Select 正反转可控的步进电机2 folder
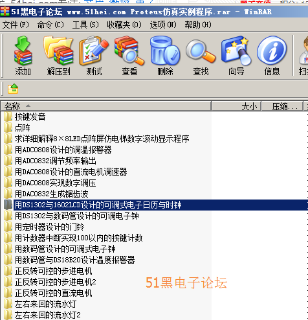 (x=55, y=282)
